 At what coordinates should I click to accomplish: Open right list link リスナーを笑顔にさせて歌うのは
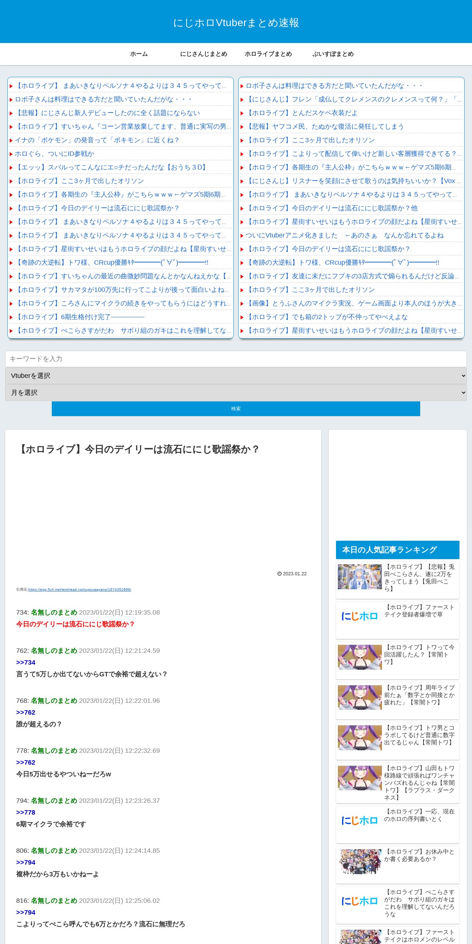pos(354,181)
